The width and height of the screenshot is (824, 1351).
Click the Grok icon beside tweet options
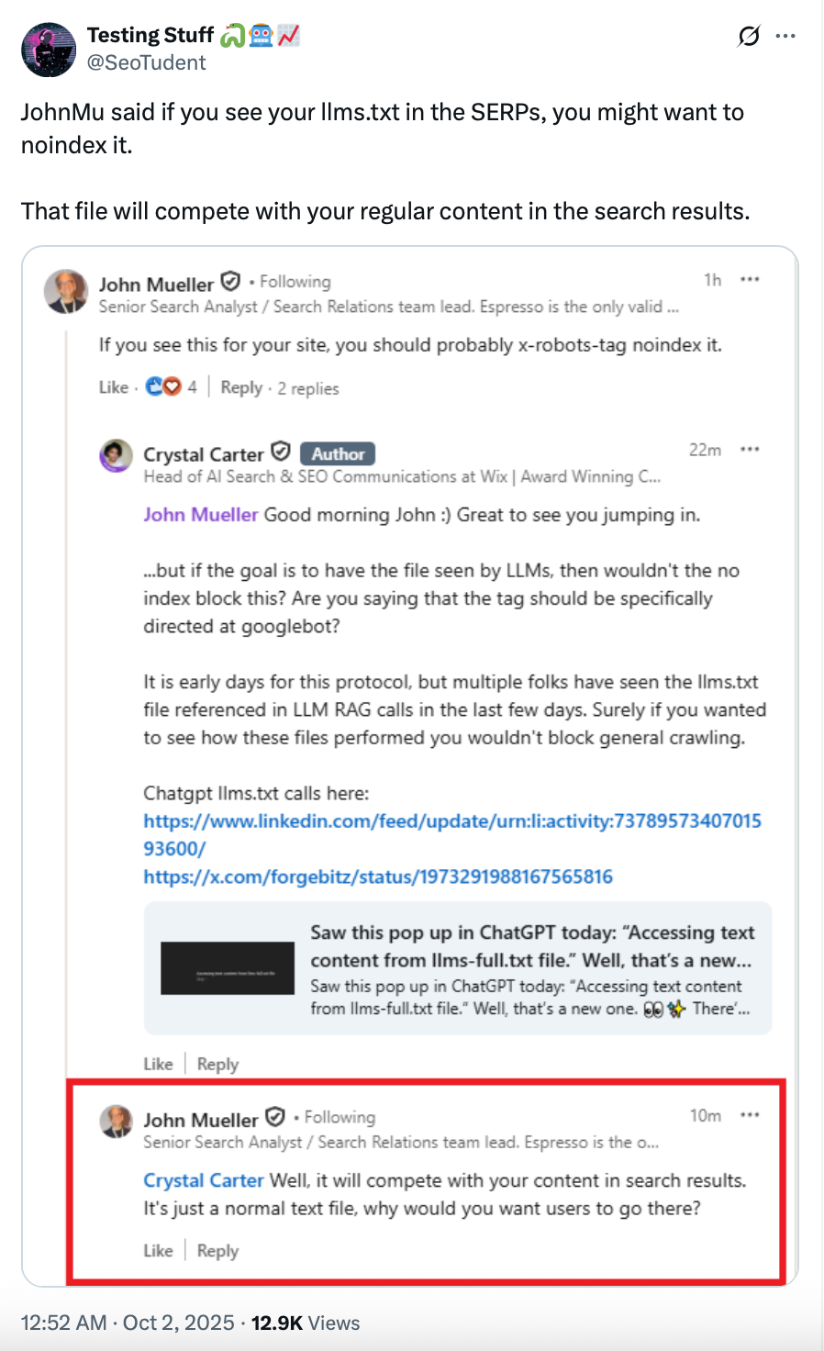tap(749, 37)
